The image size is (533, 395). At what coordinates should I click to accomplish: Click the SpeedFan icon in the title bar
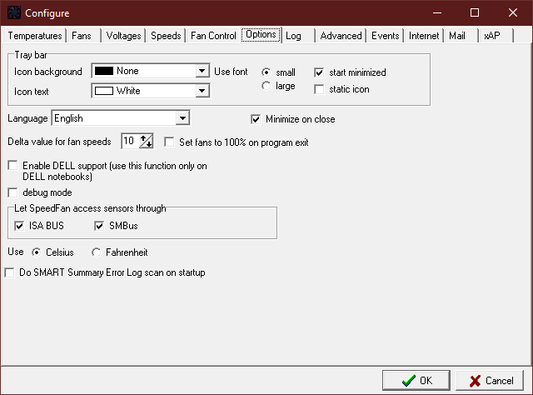pos(14,12)
